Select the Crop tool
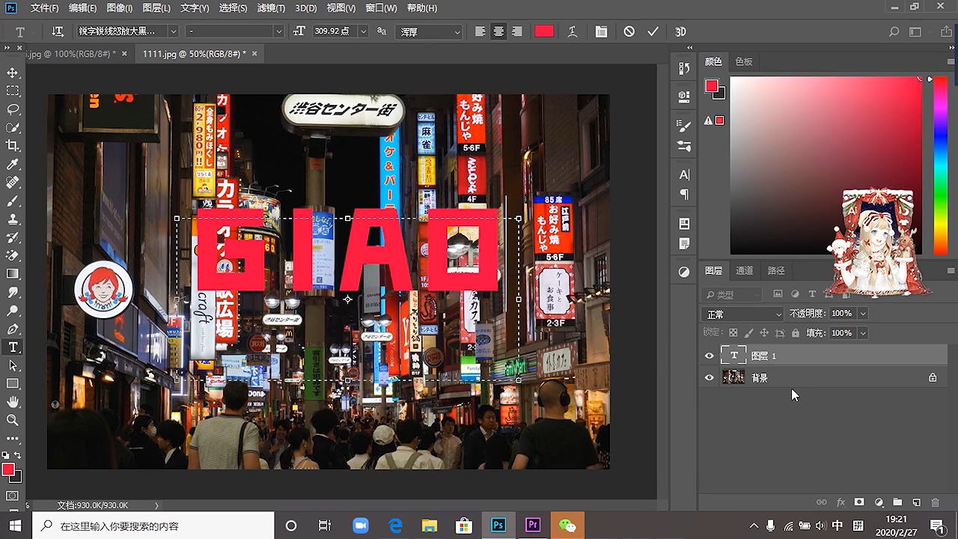The image size is (958, 539). [x=13, y=146]
